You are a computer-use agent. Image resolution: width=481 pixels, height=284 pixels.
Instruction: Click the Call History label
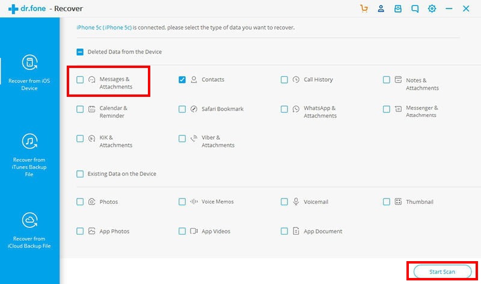(318, 79)
